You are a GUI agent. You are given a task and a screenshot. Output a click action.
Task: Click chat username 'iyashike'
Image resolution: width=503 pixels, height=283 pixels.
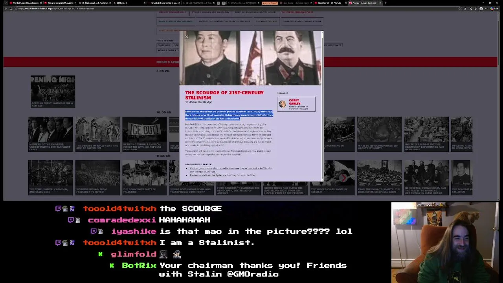coord(134,232)
